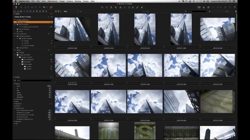Switch browser to grid thumbnail view

(56, 11)
